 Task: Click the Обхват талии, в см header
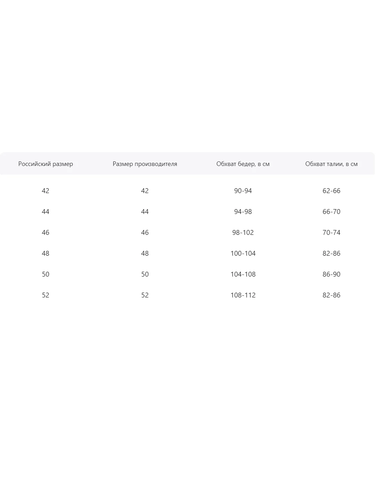[331, 164]
